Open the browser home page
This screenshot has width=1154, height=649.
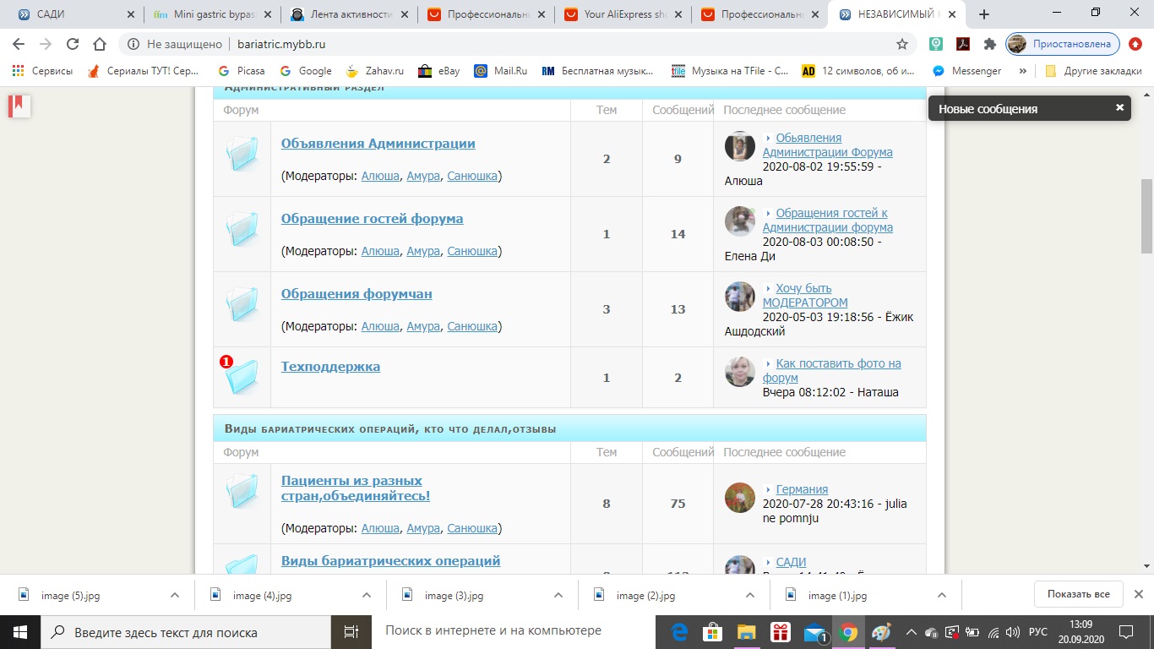(100, 44)
